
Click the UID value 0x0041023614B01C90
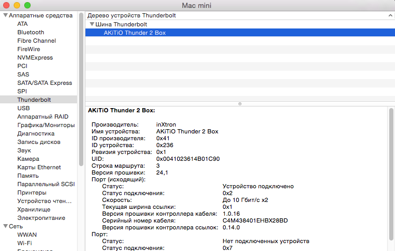(188, 159)
